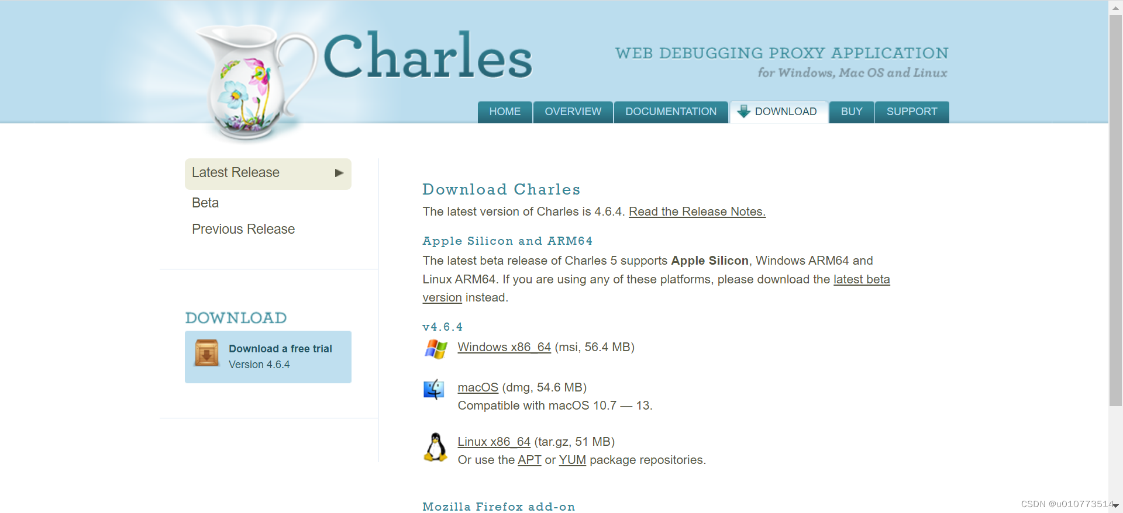This screenshot has width=1123, height=513.
Task: Select Latest Release in sidebar
Action: pyautogui.click(x=268, y=174)
